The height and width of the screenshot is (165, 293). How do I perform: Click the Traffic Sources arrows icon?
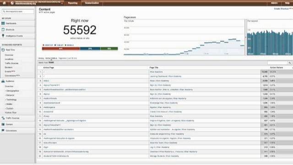3,118
